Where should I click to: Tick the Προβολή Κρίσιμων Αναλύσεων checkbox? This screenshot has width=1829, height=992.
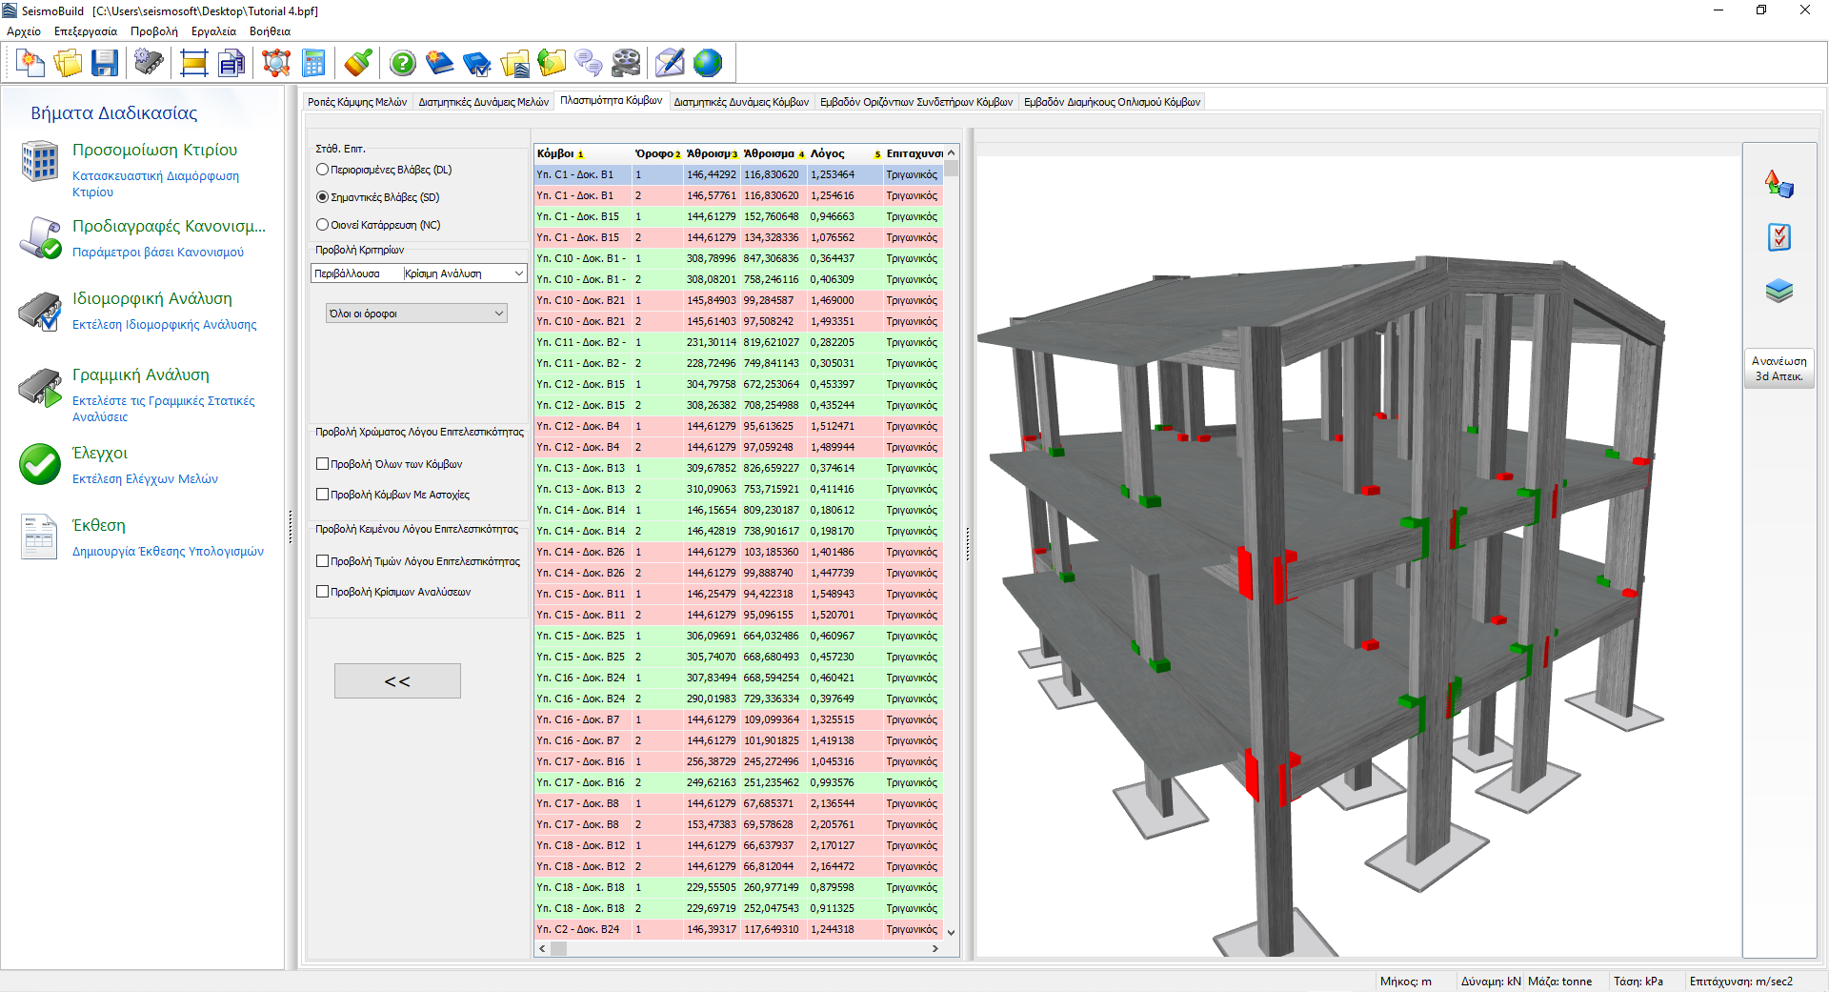(x=323, y=592)
